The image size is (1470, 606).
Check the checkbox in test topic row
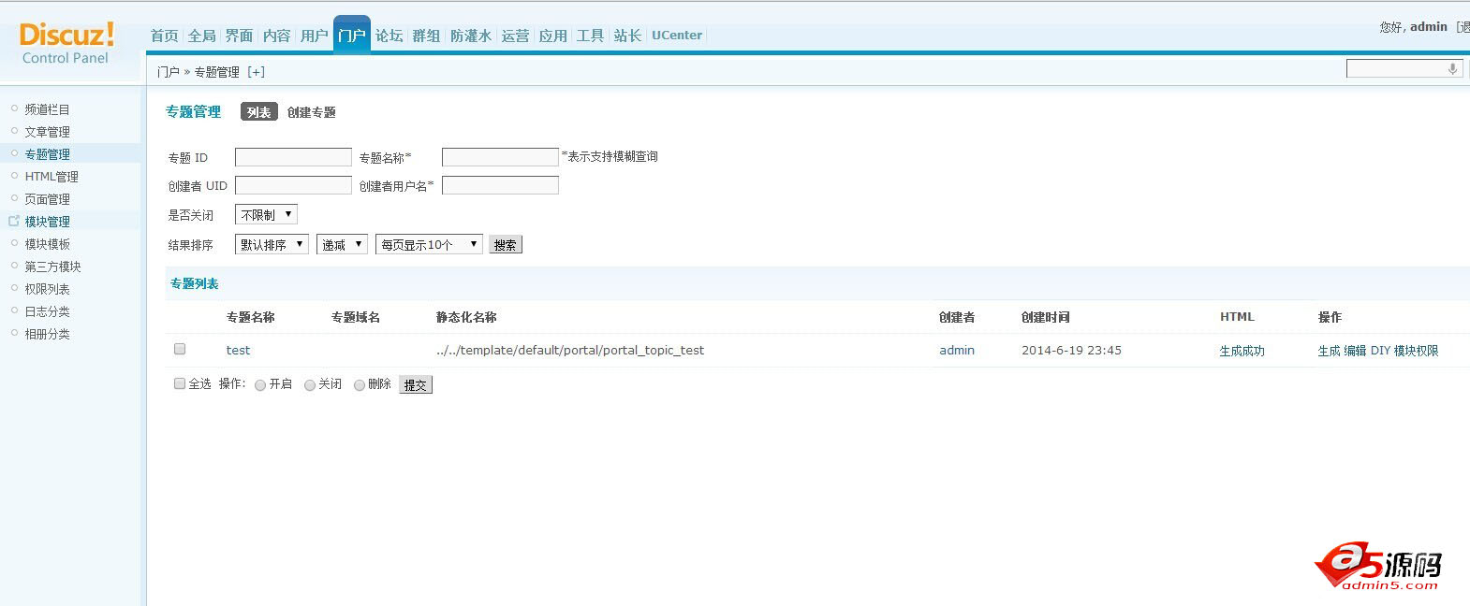[x=180, y=349]
